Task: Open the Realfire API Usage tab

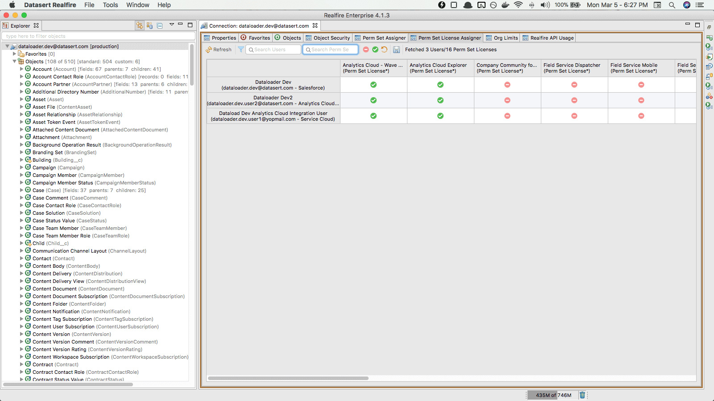Action: 548,38
